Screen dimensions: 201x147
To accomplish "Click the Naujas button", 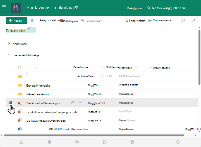I will coord(16,21).
